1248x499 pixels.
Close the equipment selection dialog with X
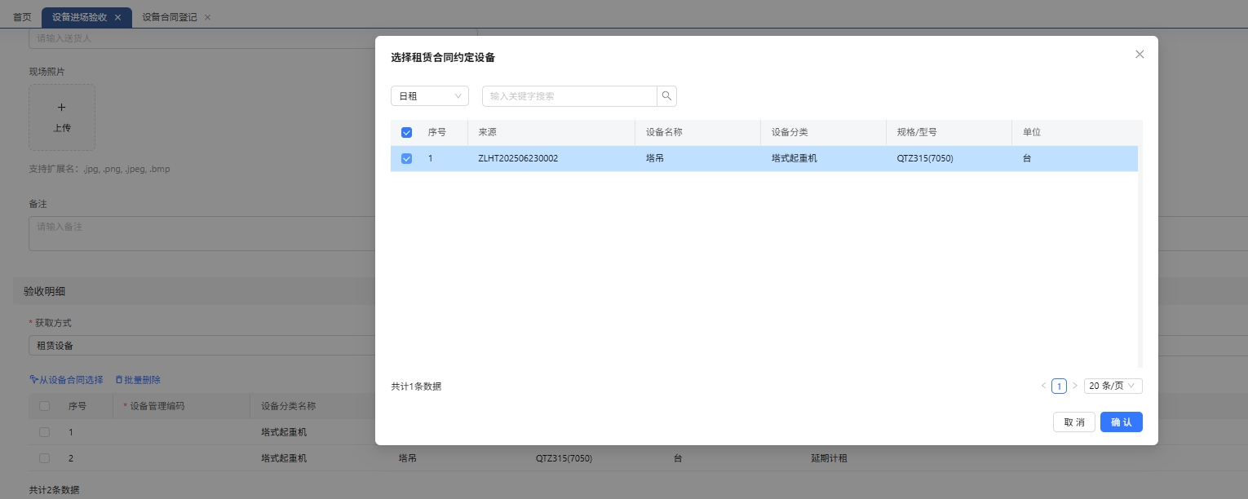(x=1140, y=55)
